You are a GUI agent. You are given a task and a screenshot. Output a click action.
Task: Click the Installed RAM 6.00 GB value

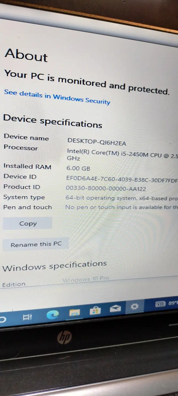click(x=78, y=168)
